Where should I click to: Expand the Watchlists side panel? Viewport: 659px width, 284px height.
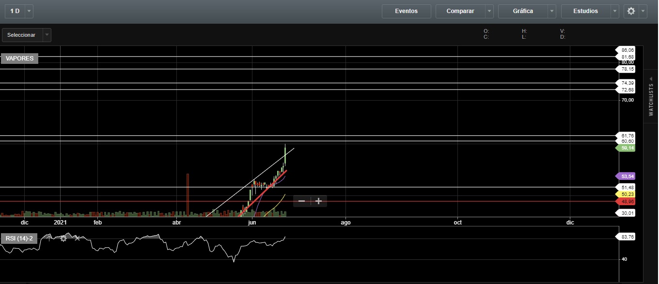point(651,96)
